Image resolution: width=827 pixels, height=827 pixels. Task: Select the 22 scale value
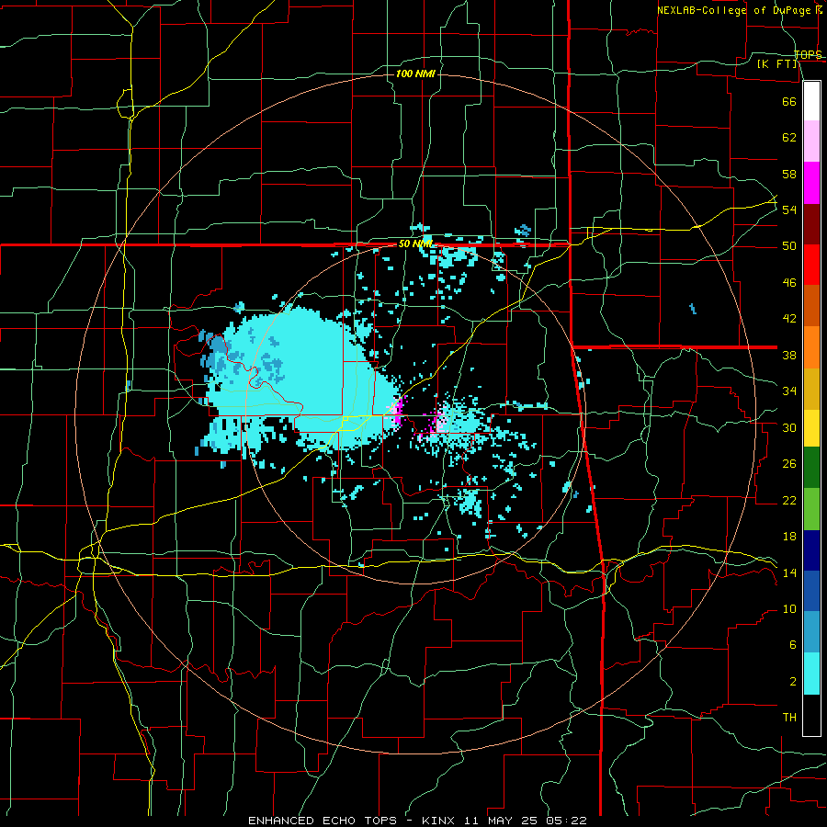pyautogui.click(x=789, y=500)
